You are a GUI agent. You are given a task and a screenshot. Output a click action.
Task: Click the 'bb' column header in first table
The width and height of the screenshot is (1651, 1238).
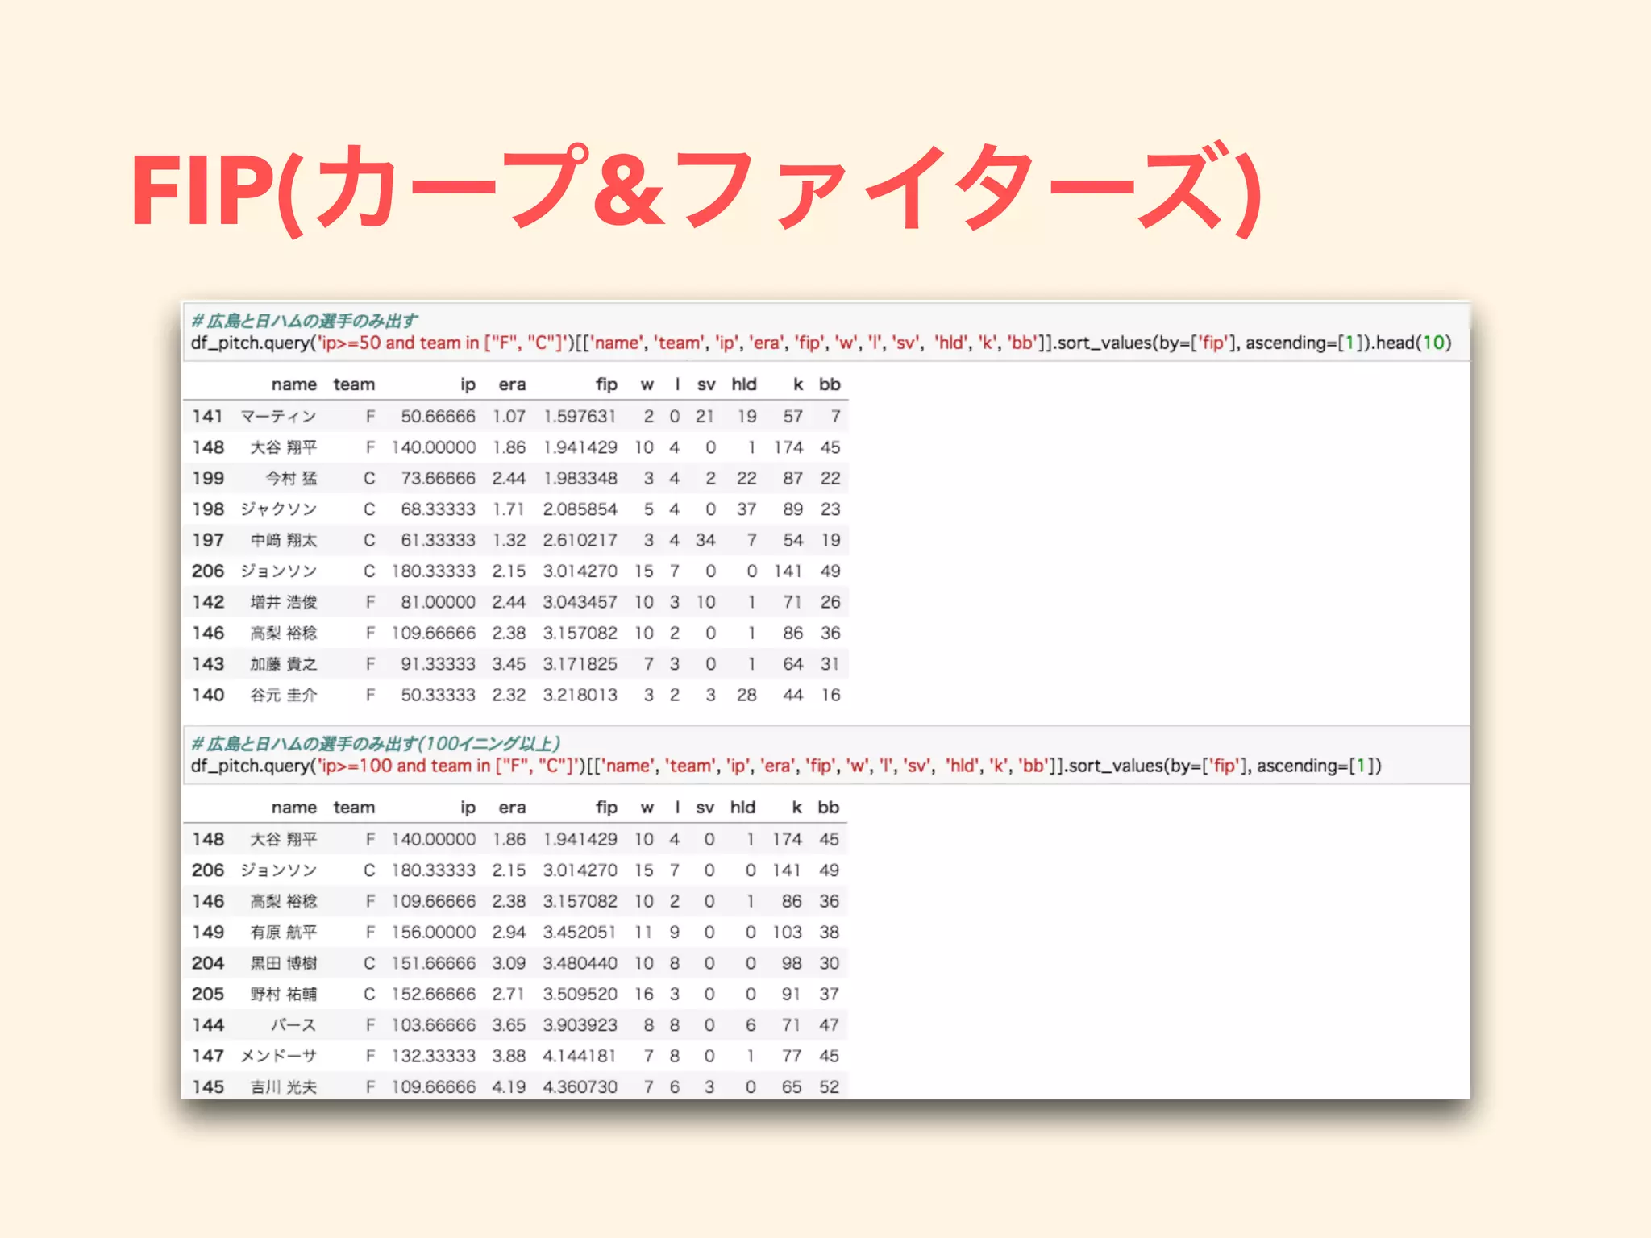tap(830, 384)
